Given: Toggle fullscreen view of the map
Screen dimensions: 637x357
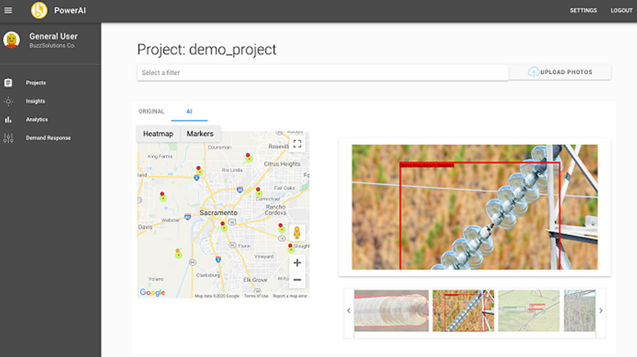Looking at the screenshot, I should (297, 143).
